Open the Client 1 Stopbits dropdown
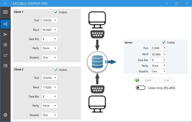Viewport: 192px width, 122px height. [x=50, y=57]
